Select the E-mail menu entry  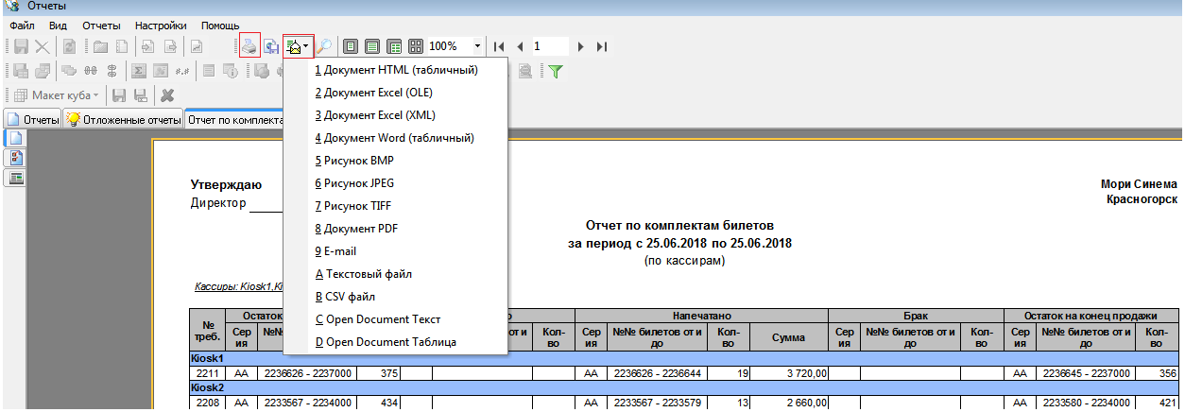pos(395,251)
